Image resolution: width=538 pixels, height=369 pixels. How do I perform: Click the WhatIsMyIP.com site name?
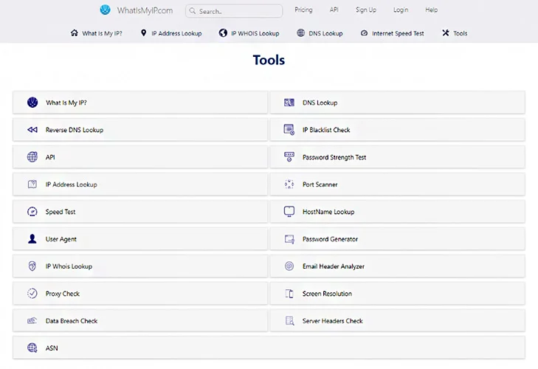(x=145, y=10)
